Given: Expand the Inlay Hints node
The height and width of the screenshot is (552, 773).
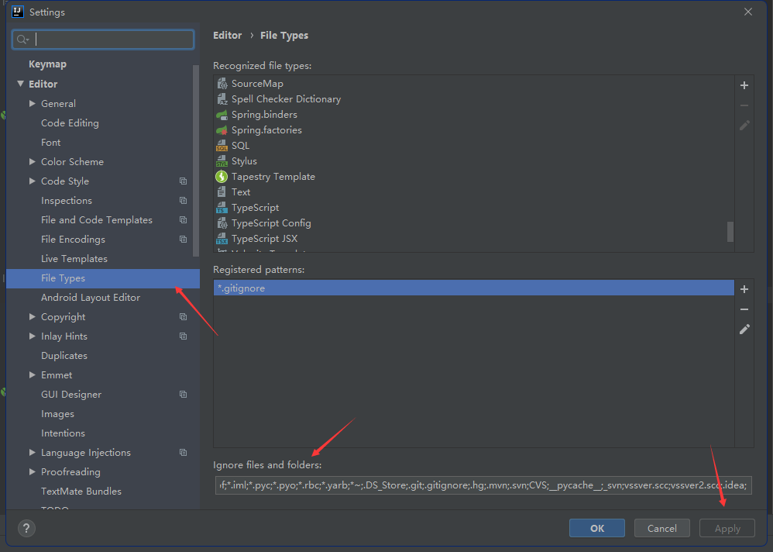Looking at the screenshot, I should coord(32,336).
